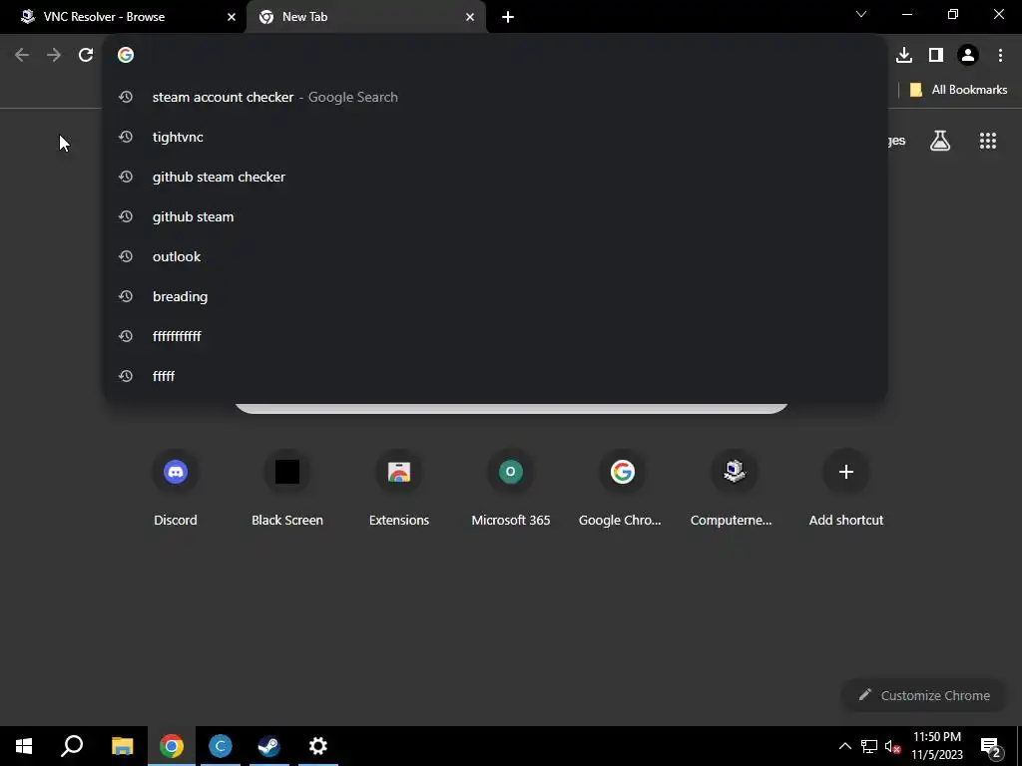
Task: Toggle the Chrome side panel
Action: pyautogui.click(x=936, y=55)
